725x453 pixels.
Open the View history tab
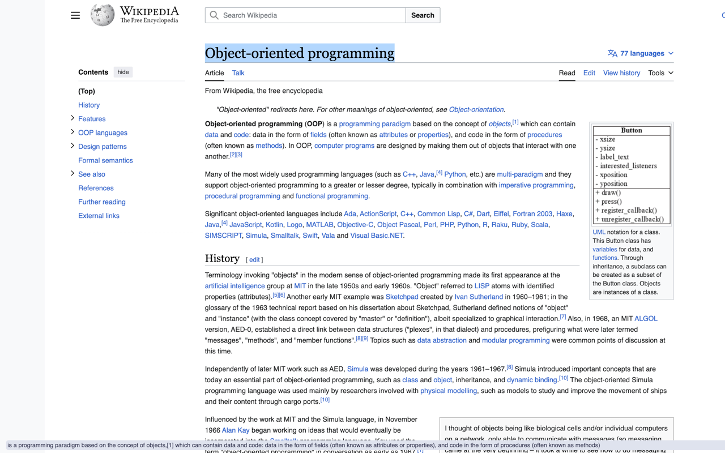click(621, 73)
